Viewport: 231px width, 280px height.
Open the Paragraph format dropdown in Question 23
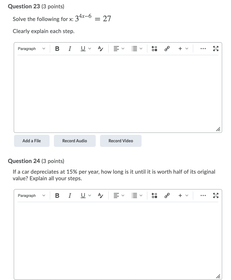click(32, 49)
